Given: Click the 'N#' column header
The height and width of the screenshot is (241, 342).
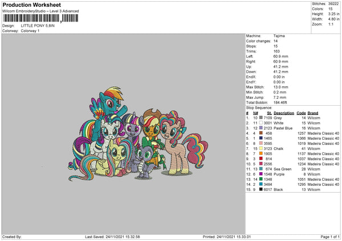Looking at the screenshot, I should [255, 113].
